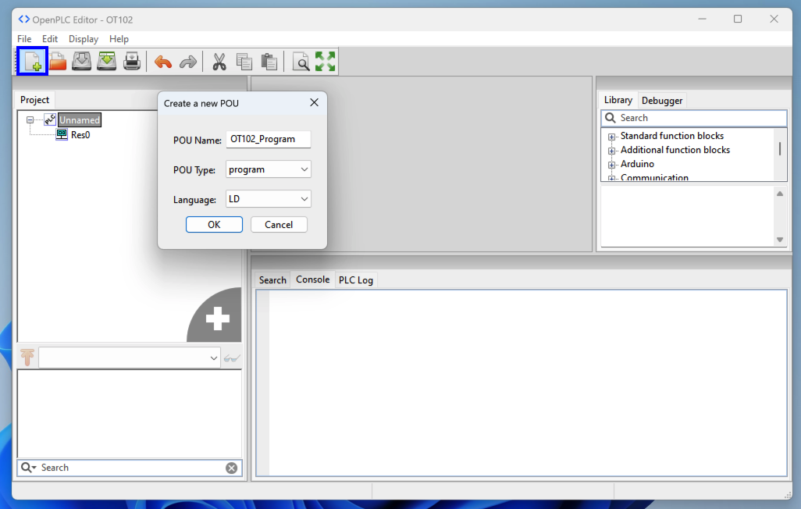Image resolution: width=801 pixels, height=509 pixels.
Task: Click the Save As green arrow icon
Action: [x=106, y=62]
